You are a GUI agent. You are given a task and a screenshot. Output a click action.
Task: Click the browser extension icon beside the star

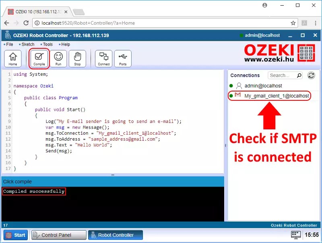pos(304,23)
